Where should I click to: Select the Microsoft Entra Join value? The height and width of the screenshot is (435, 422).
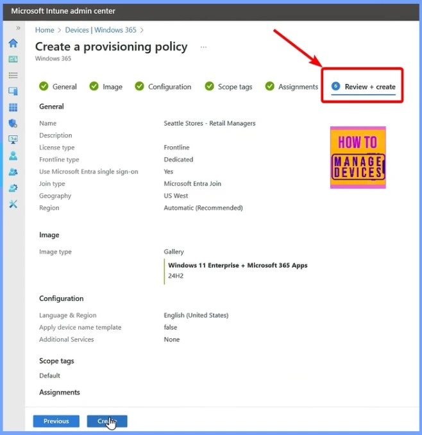coord(192,183)
